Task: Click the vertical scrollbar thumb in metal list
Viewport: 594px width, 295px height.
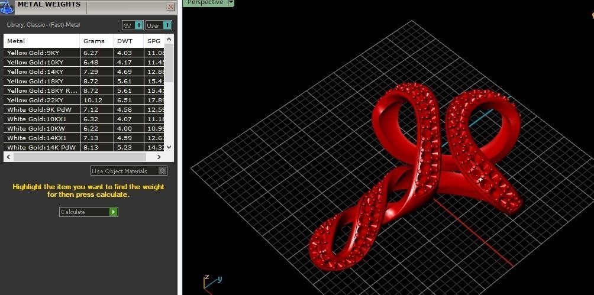Action: click(x=169, y=63)
